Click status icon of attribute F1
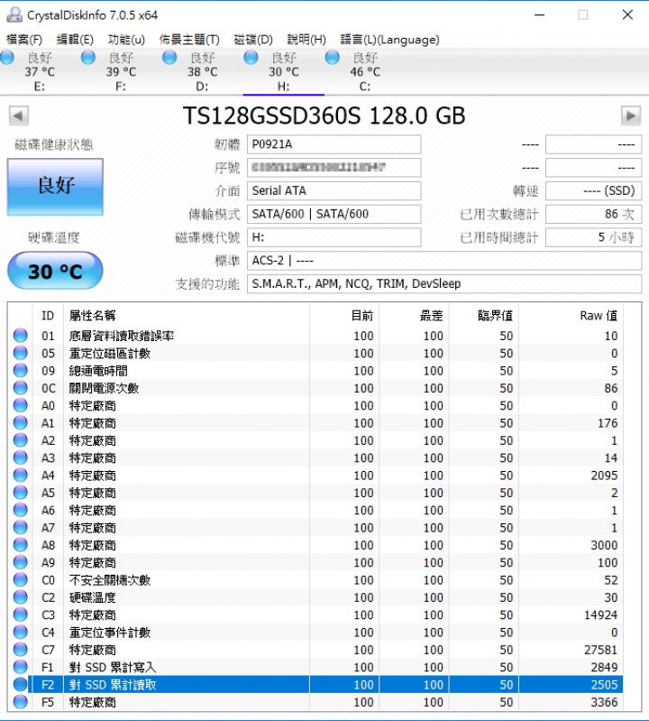The image size is (649, 721). (20, 668)
